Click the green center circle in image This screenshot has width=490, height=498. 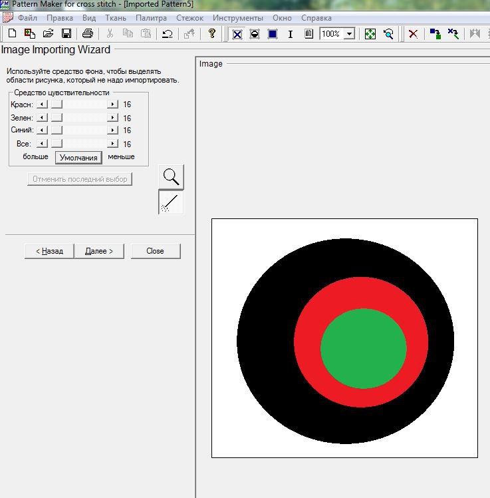pyautogui.click(x=363, y=348)
